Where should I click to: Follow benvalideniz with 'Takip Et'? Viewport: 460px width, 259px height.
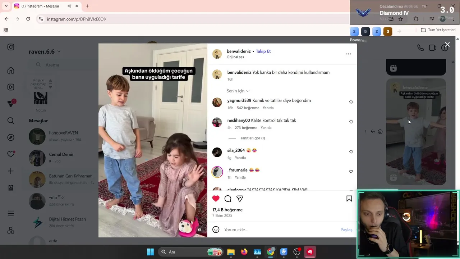263,51
